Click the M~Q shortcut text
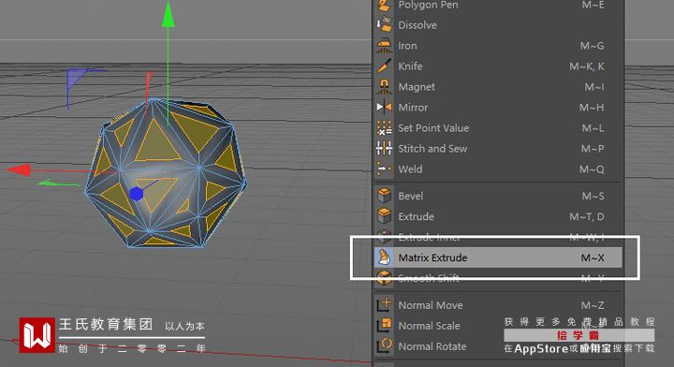Viewport: 674px width, 367px height. pyautogui.click(x=592, y=169)
